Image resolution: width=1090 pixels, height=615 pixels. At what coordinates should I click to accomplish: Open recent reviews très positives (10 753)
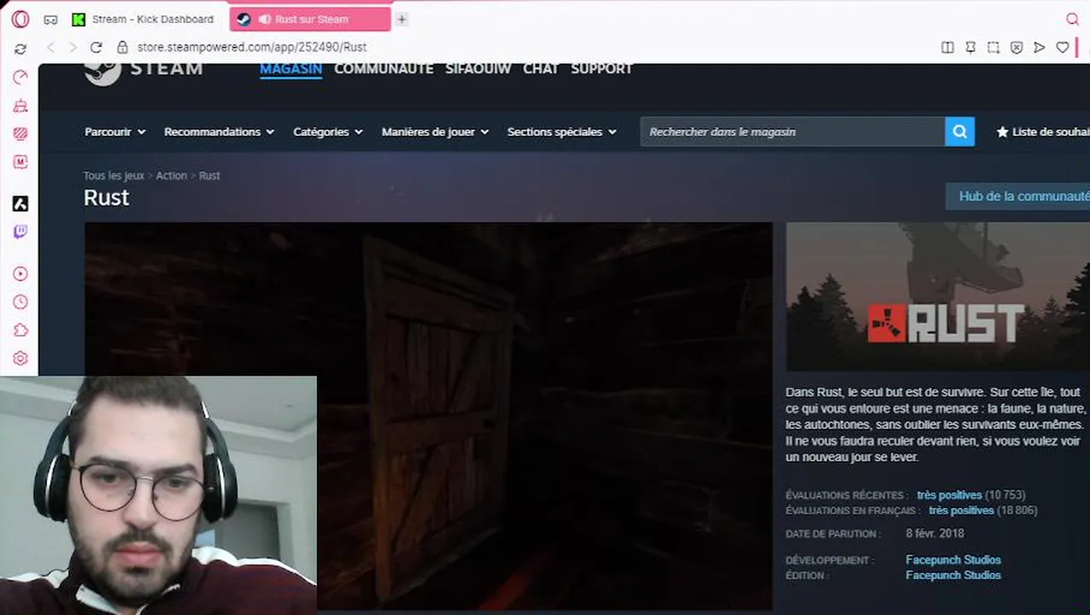(970, 495)
